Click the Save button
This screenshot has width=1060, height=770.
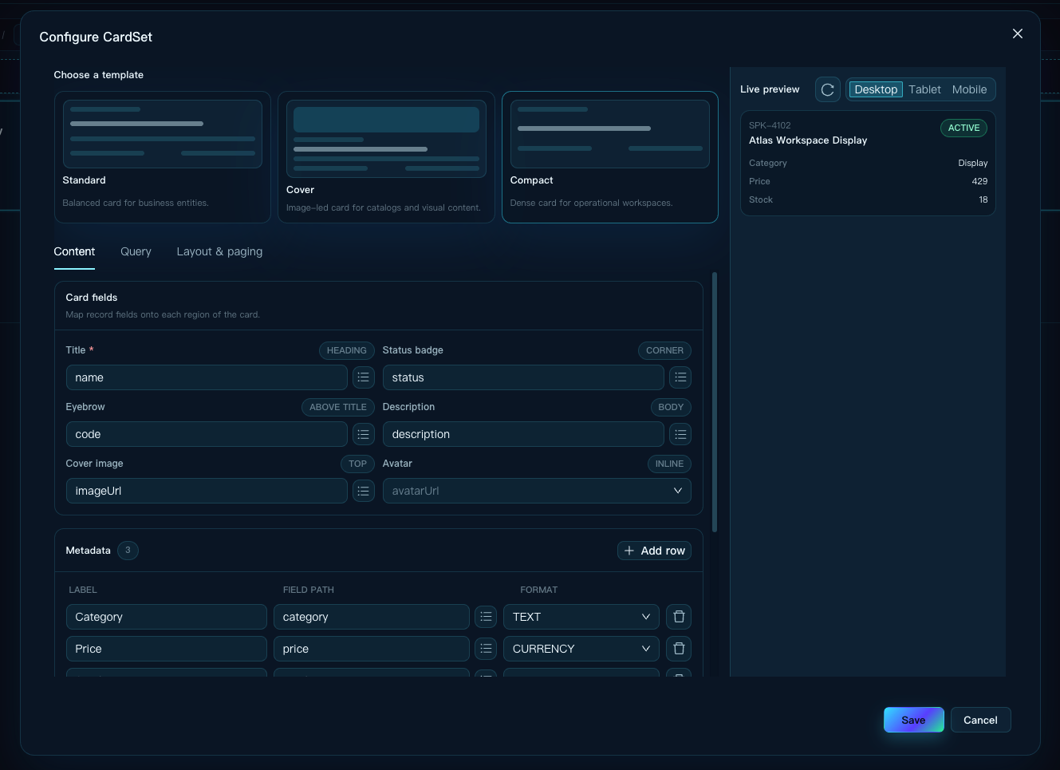(913, 720)
